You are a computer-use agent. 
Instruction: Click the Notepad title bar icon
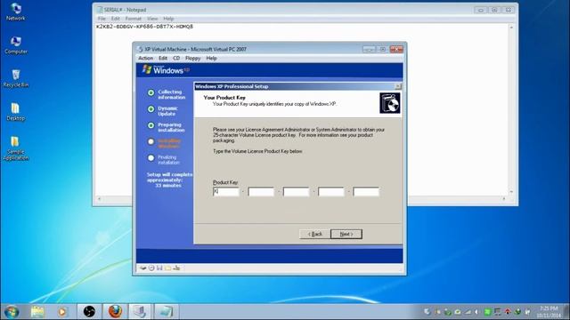[100, 10]
